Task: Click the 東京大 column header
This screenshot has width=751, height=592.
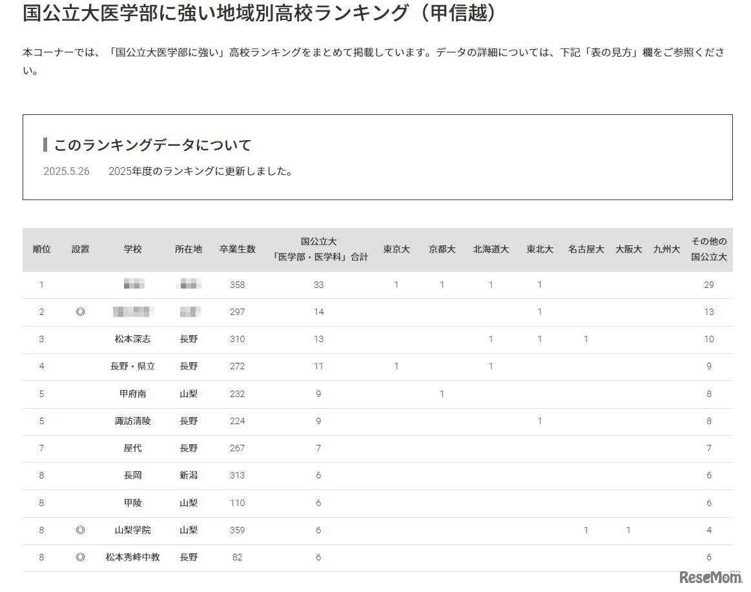Action: [x=396, y=250]
